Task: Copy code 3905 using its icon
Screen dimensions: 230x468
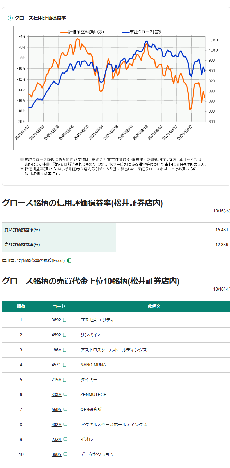Action: pyautogui.click(x=65, y=454)
